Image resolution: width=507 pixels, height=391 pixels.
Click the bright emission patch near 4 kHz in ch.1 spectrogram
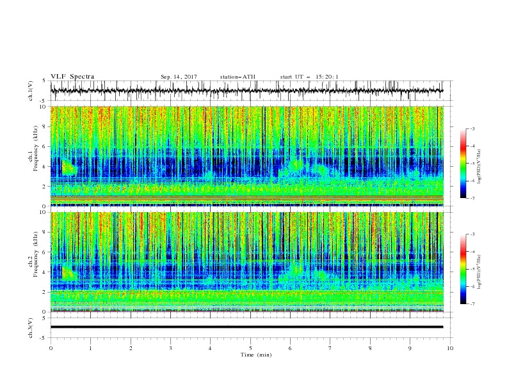[68, 168]
